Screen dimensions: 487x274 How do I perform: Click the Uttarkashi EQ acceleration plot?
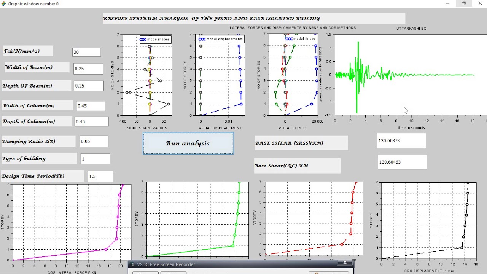410,75
